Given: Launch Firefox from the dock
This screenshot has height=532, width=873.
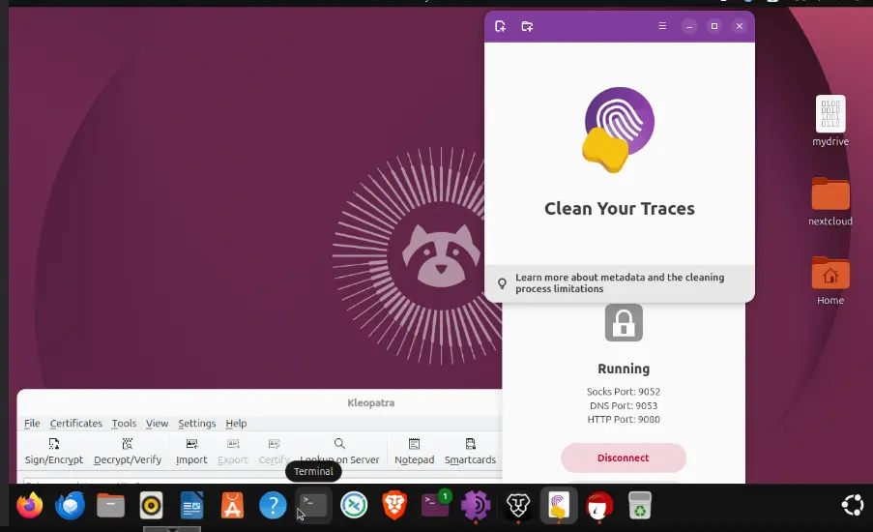Looking at the screenshot, I should point(30,506).
